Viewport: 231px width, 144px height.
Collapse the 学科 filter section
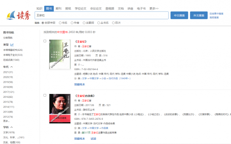tap(12, 127)
